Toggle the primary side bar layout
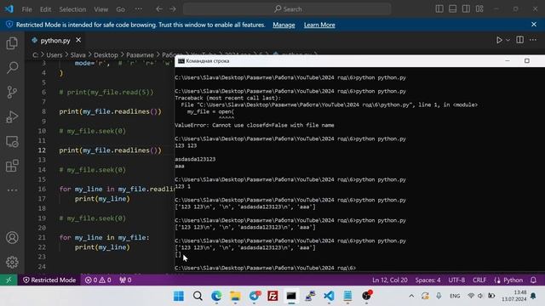 [439, 9]
